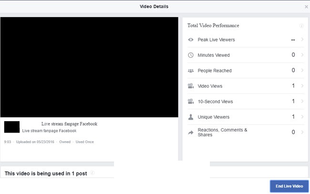
Task: Click the eye icon beside Peak Live Viewers
Action: pyautogui.click(x=191, y=40)
